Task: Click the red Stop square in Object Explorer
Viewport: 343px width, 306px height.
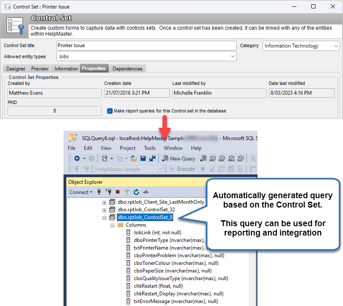Action: [118, 192]
